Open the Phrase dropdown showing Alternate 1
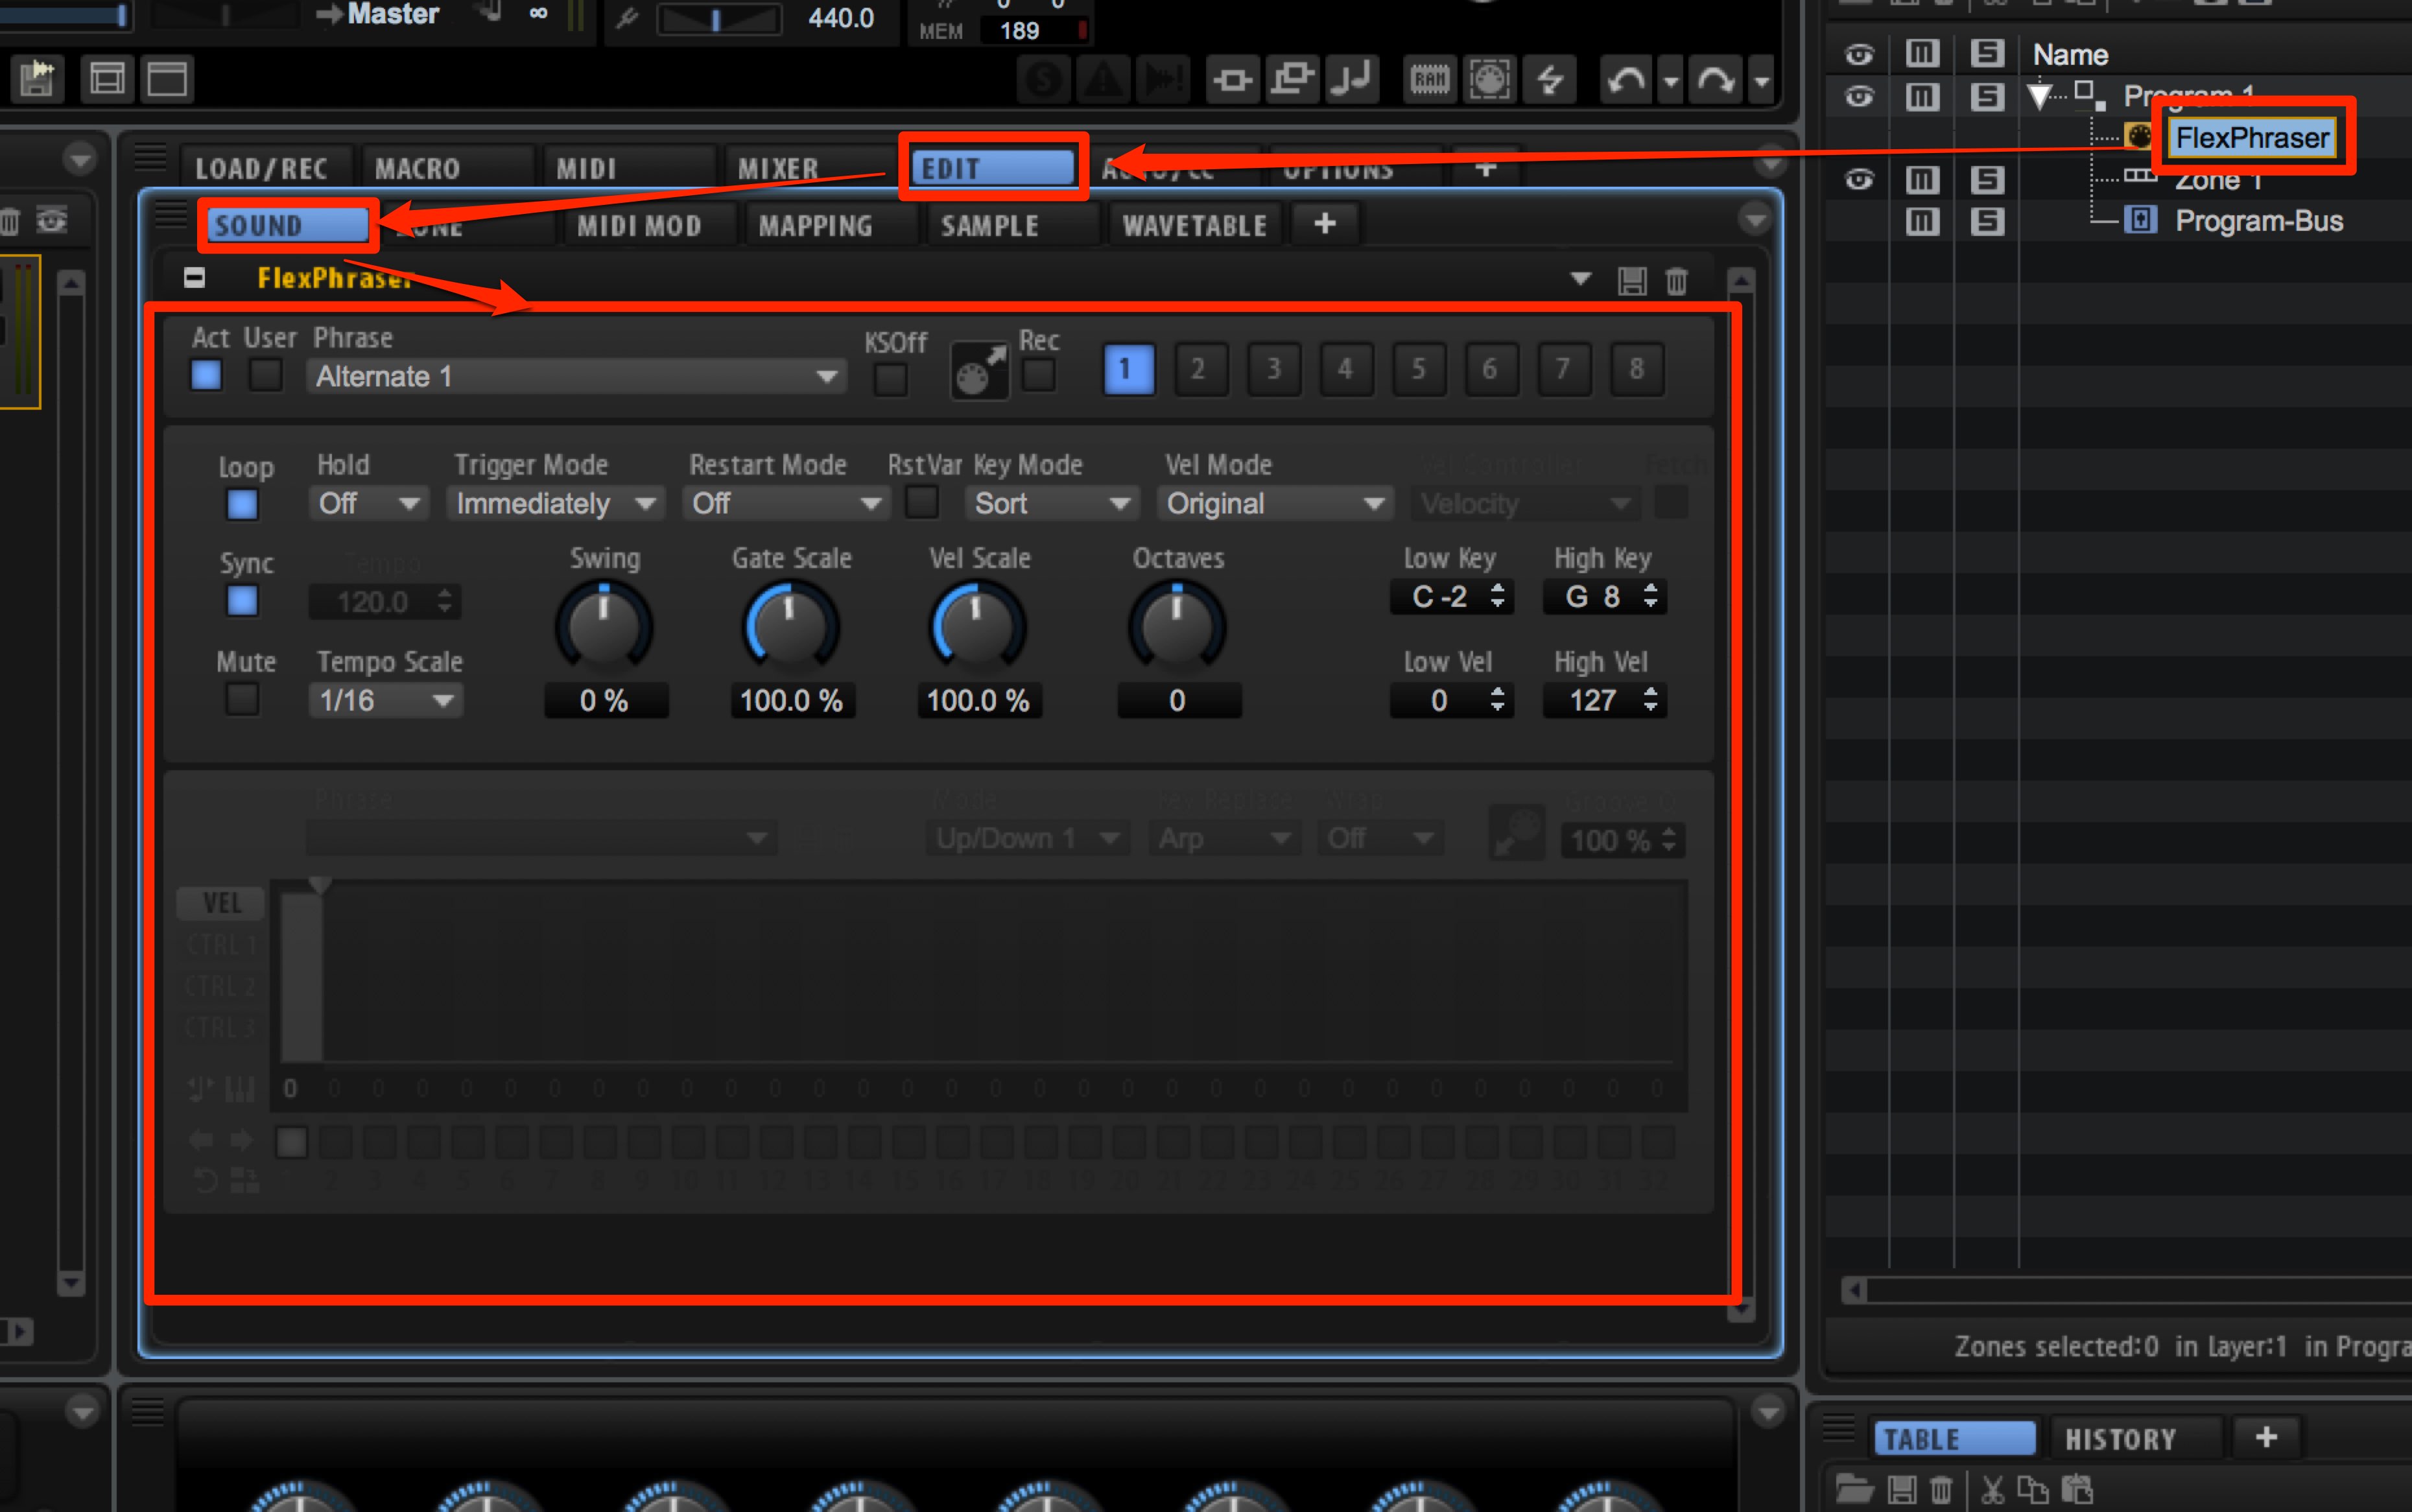This screenshot has width=2412, height=1512. point(576,377)
